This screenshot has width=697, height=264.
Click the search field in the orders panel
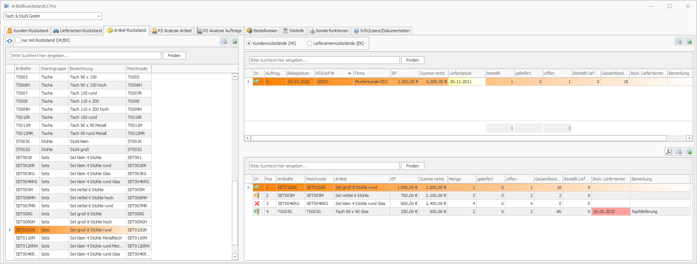pos(324,60)
